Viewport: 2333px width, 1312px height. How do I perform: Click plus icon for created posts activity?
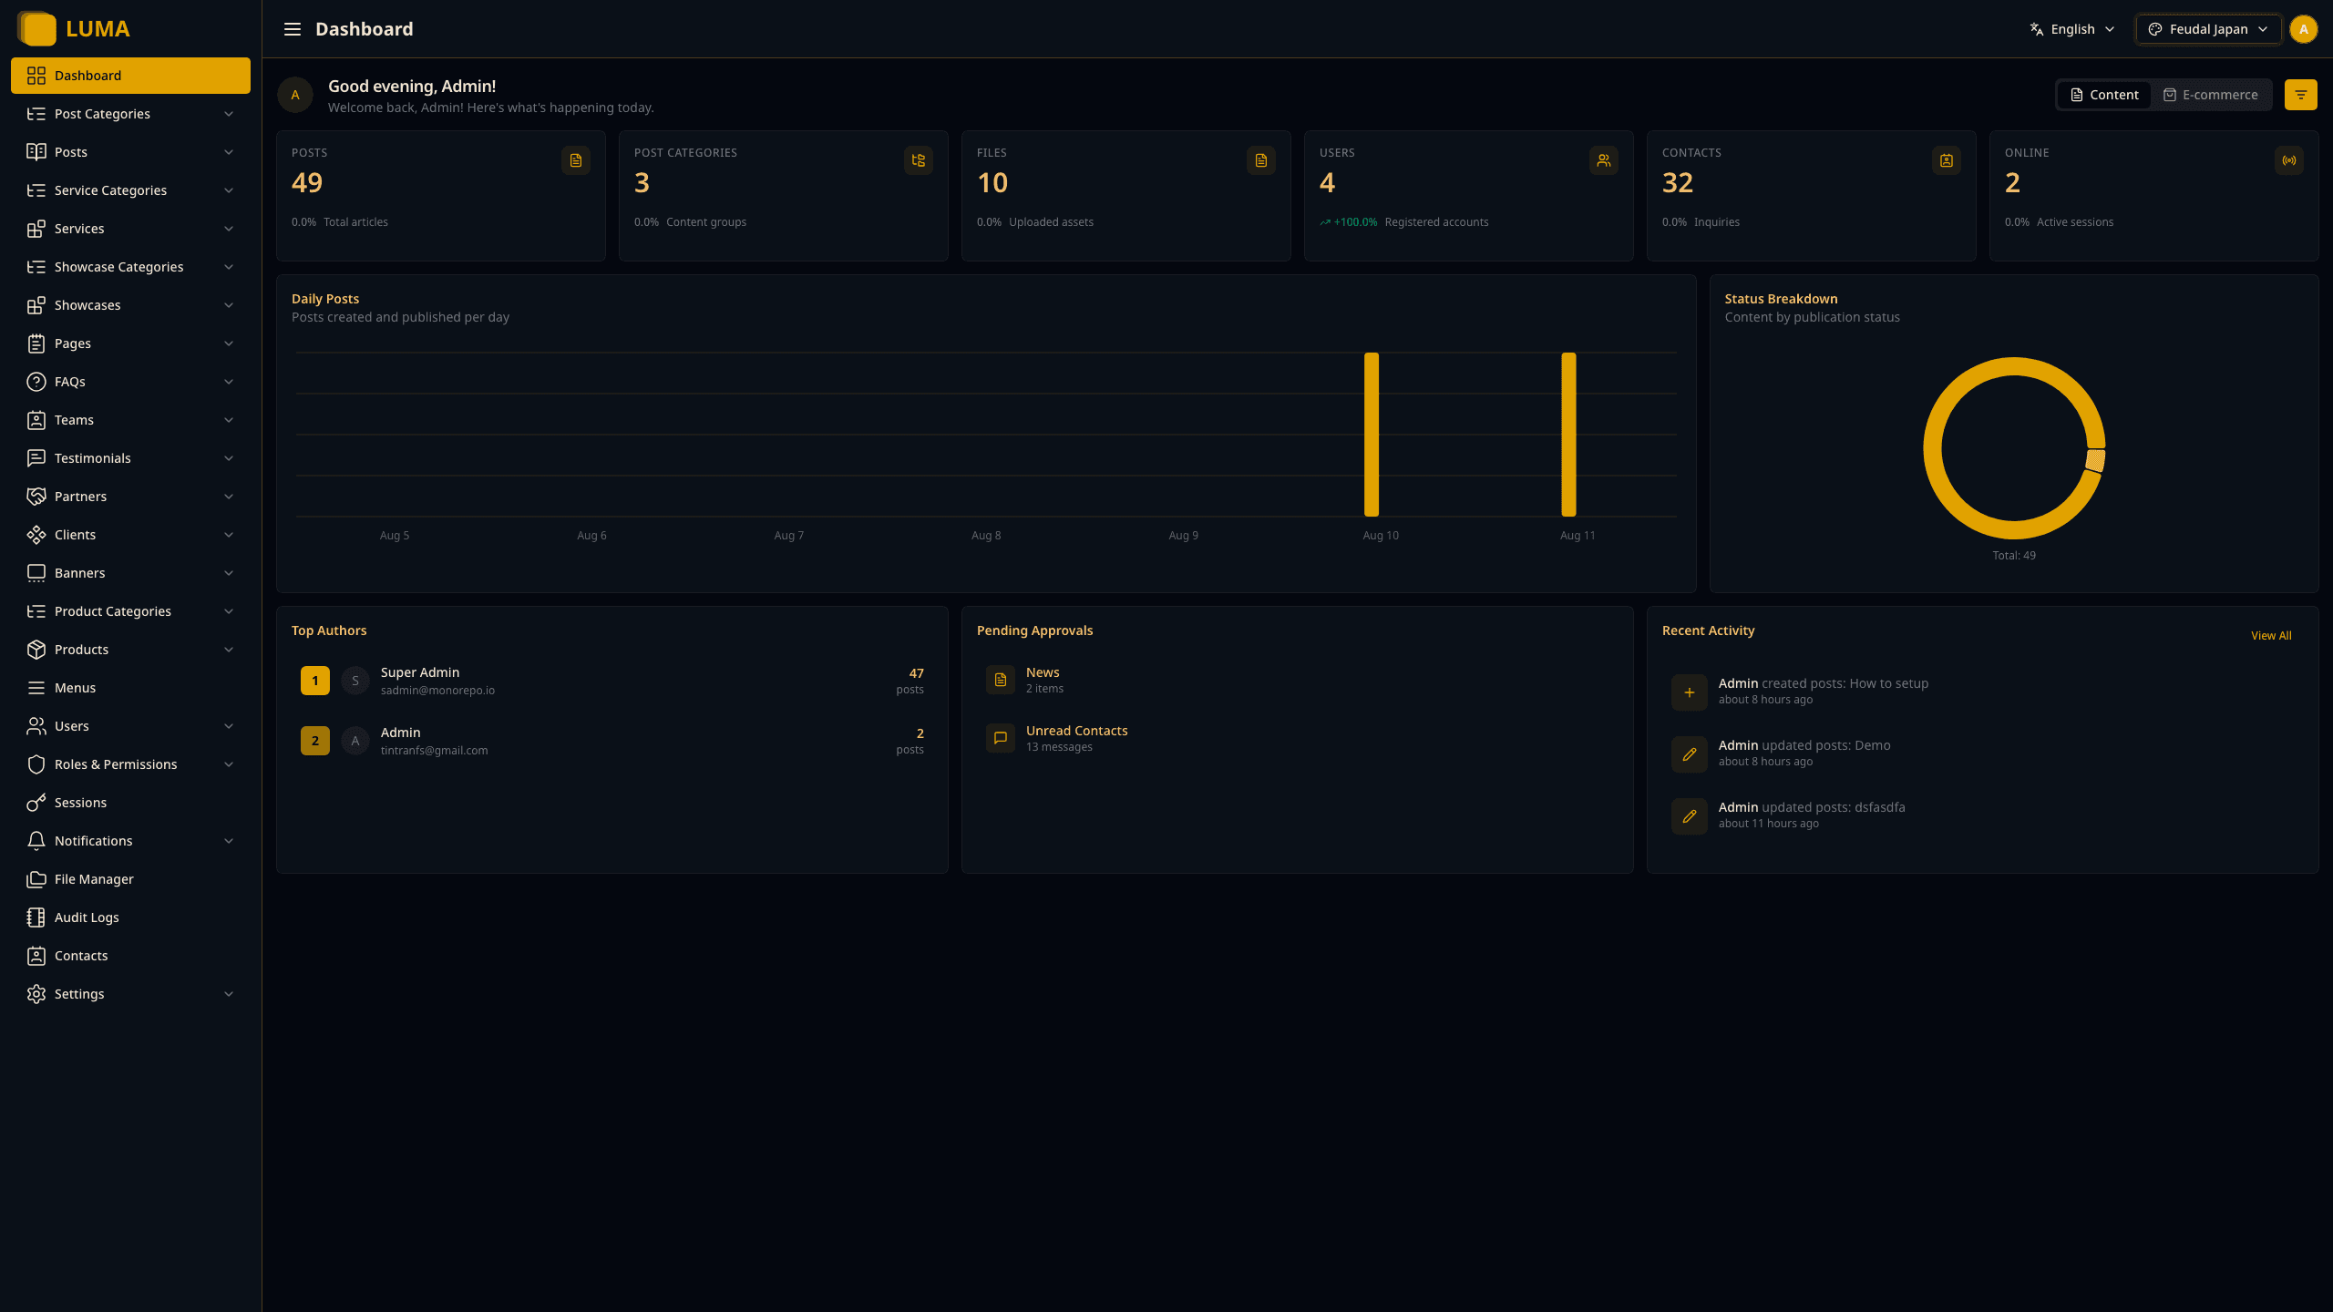pos(1690,692)
